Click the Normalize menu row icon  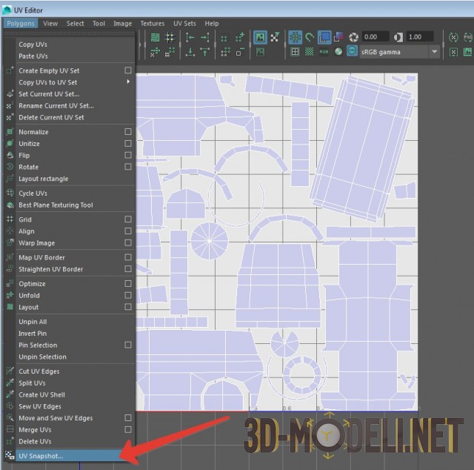click(10, 132)
